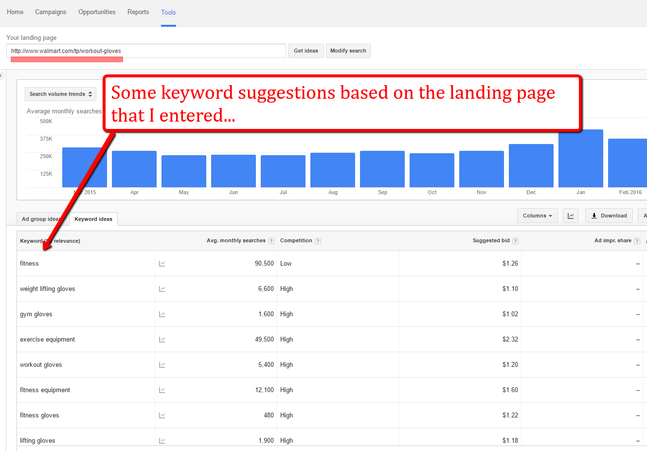This screenshot has width=647, height=451.
Task: Click the trend graph icon for "weight lifting gloves"
Action: pos(162,289)
